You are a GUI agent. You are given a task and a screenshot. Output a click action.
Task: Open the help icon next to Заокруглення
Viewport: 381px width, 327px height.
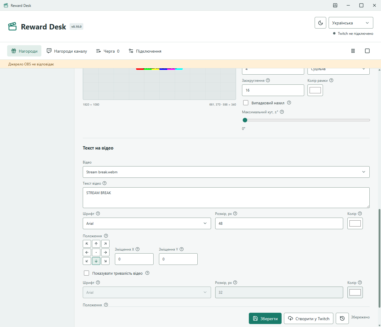click(x=268, y=80)
